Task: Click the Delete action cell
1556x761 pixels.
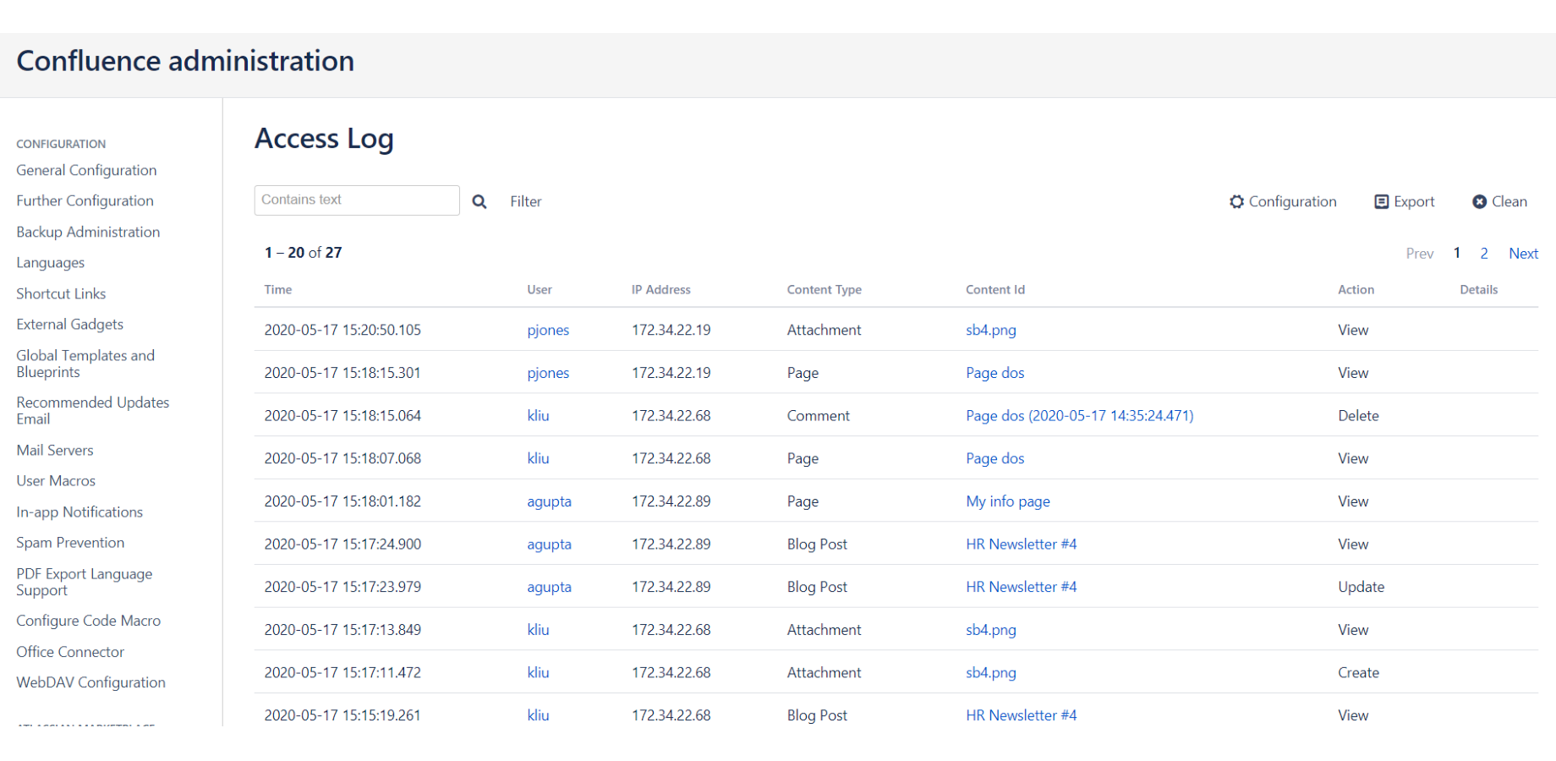Action: tap(1358, 415)
